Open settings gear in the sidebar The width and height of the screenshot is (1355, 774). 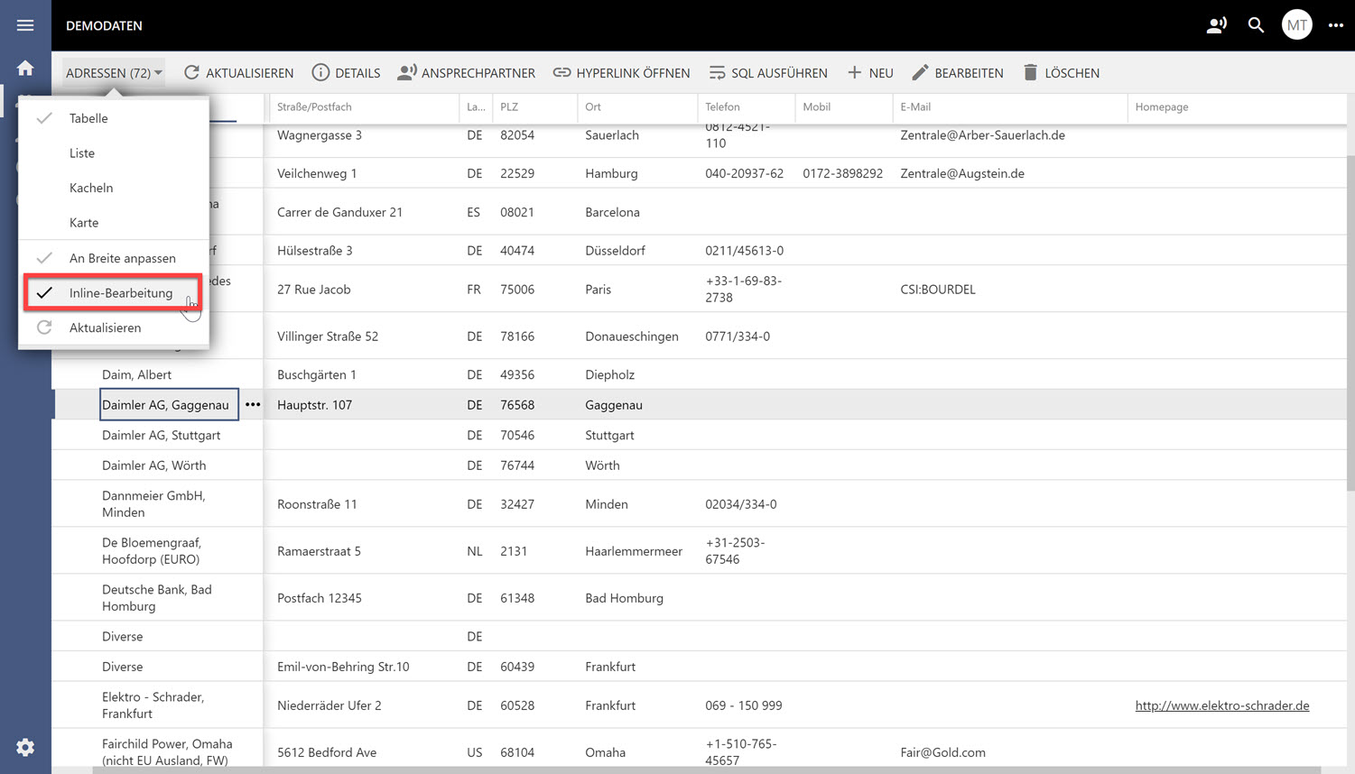[x=25, y=747]
